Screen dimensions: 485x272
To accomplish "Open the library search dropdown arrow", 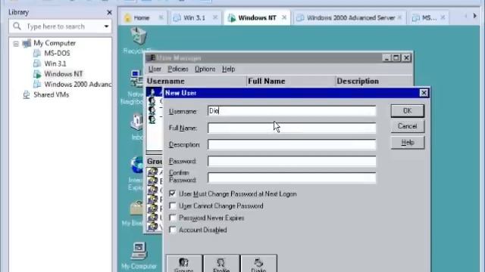I will point(106,26).
